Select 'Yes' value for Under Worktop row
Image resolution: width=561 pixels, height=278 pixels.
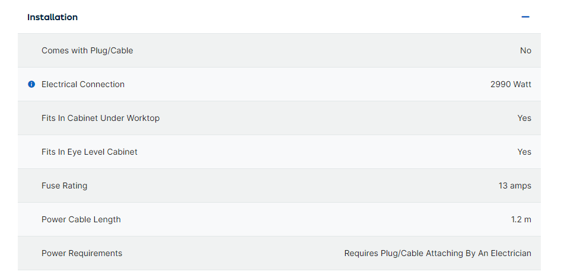(x=524, y=118)
